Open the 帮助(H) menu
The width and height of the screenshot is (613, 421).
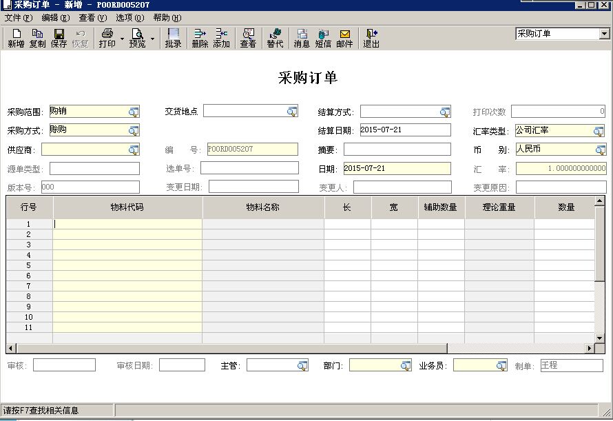click(x=167, y=18)
